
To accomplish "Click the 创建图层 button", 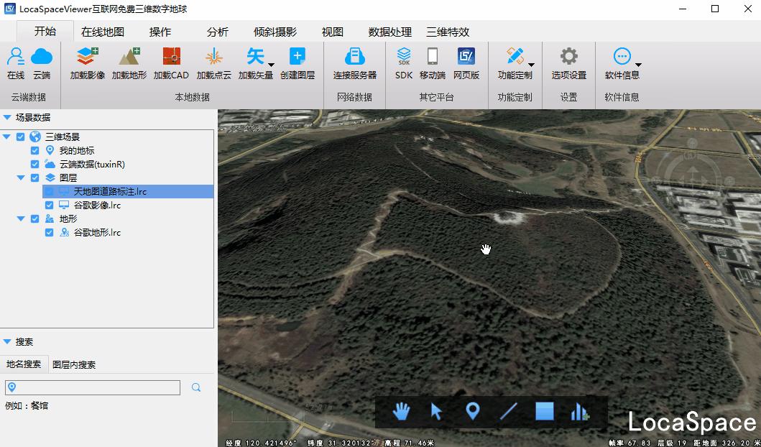I will point(298,65).
